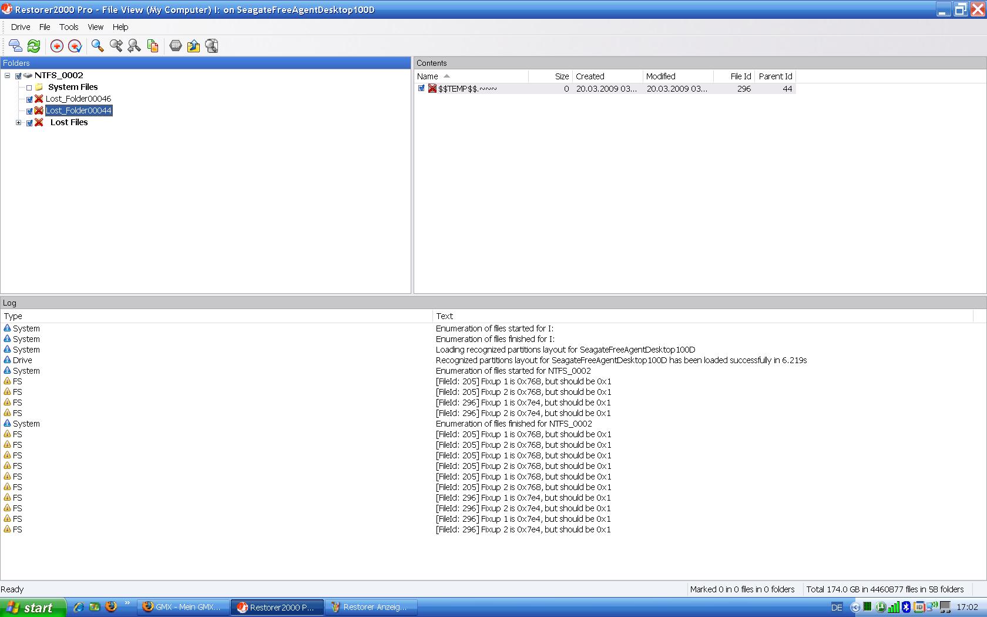Open the View menu
The width and height of the screenshot is (987, 617).
[x=95, y=27]
